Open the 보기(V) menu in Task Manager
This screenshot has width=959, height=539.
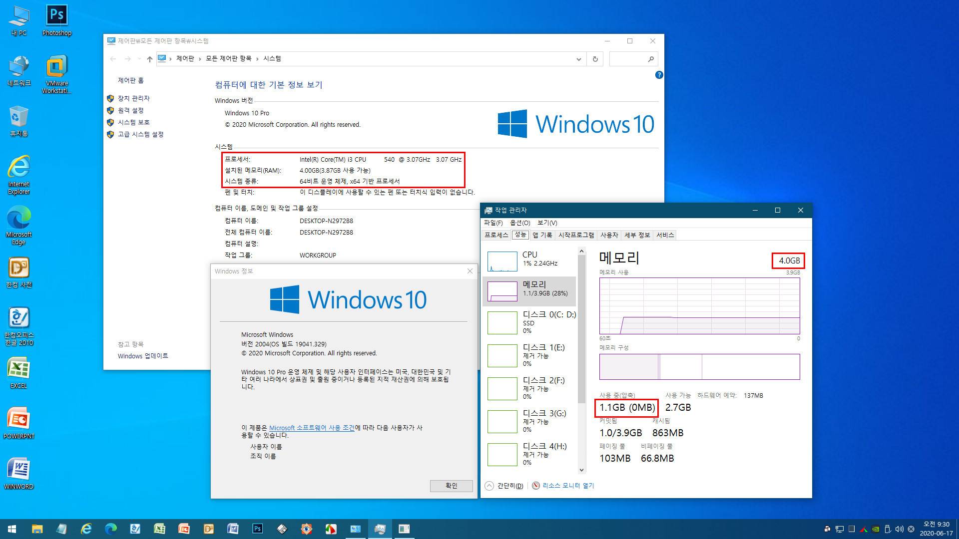[547, 223]
